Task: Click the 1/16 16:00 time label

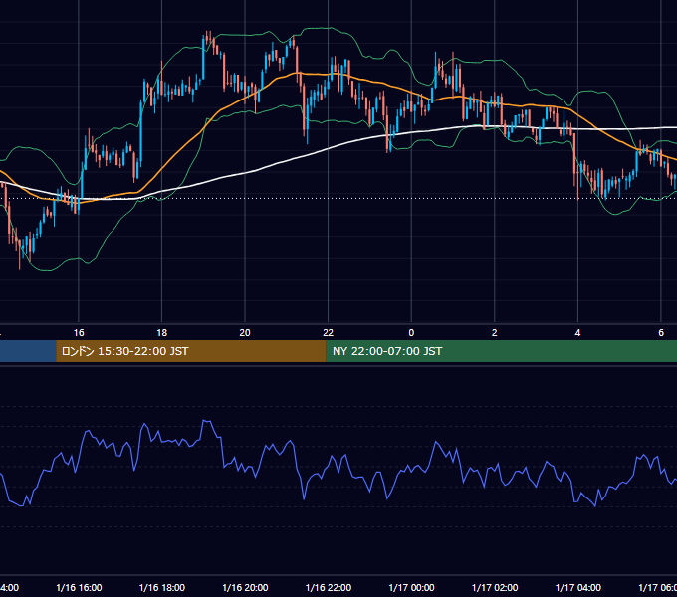Action: click(79, 587)
